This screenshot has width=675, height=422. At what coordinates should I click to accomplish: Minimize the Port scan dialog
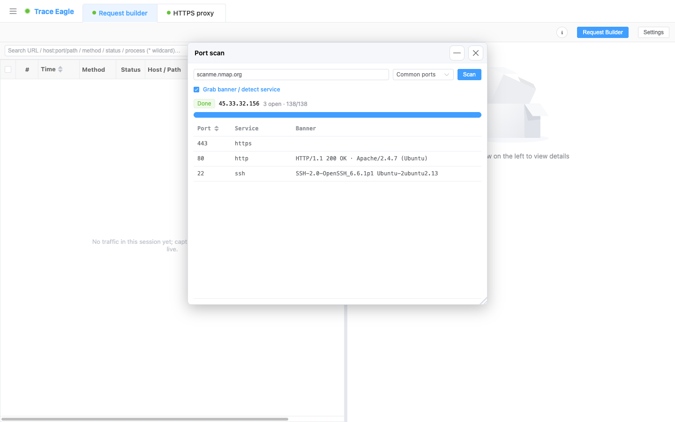pos(457,53)
